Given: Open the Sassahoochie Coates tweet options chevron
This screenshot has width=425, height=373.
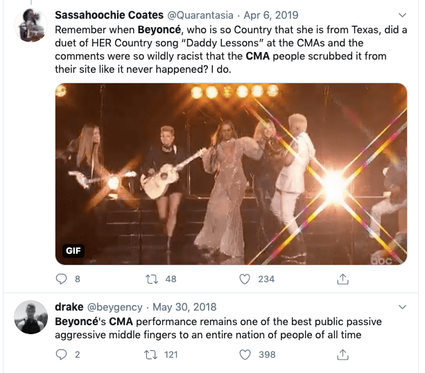Looking at the screenshot, I should [404, 15].
